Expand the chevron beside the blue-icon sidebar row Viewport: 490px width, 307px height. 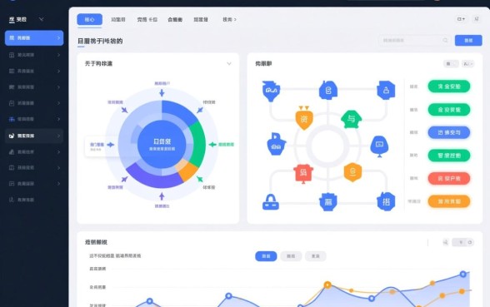tap(58, 119)
